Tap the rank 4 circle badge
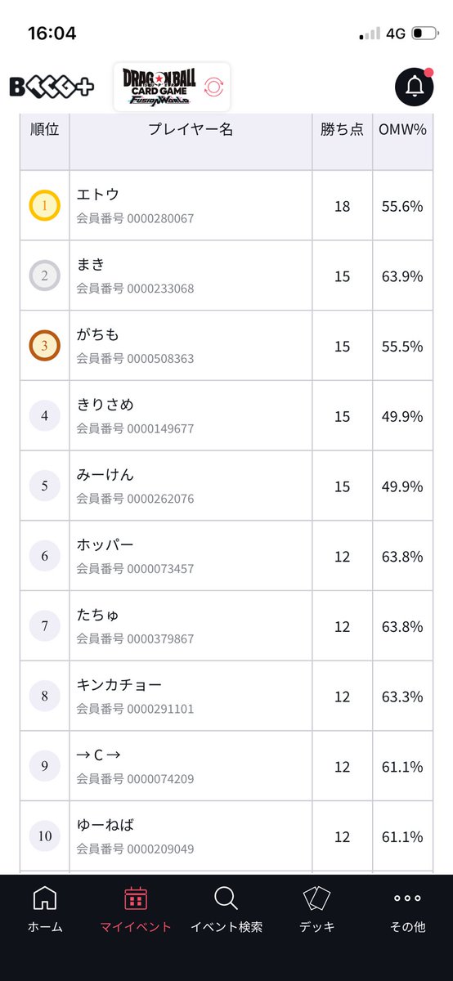The height and width of the screenshot is (981, 453). pyautogui.click(x=45, y=416)
